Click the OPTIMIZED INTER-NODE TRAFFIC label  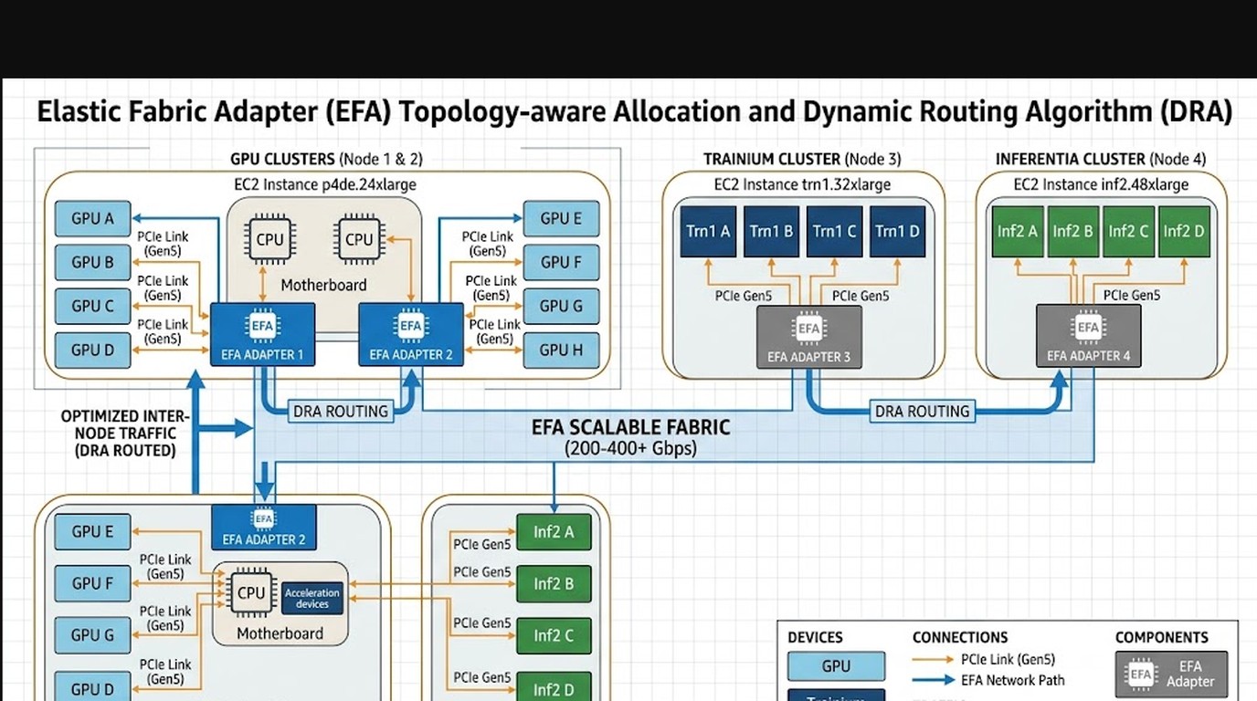pos(125,434)
